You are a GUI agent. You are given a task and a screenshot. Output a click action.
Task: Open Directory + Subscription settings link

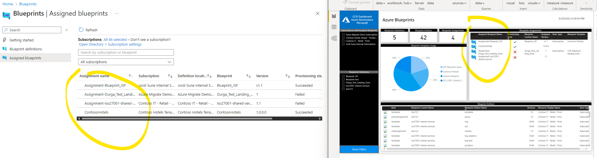(x=110, y=44)
